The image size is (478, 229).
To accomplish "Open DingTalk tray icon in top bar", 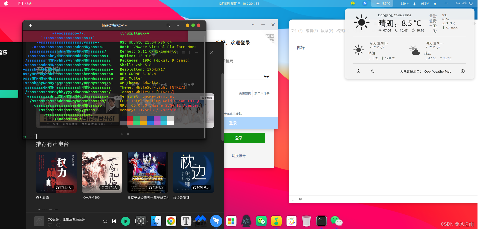I will click(x=365, y=4).
